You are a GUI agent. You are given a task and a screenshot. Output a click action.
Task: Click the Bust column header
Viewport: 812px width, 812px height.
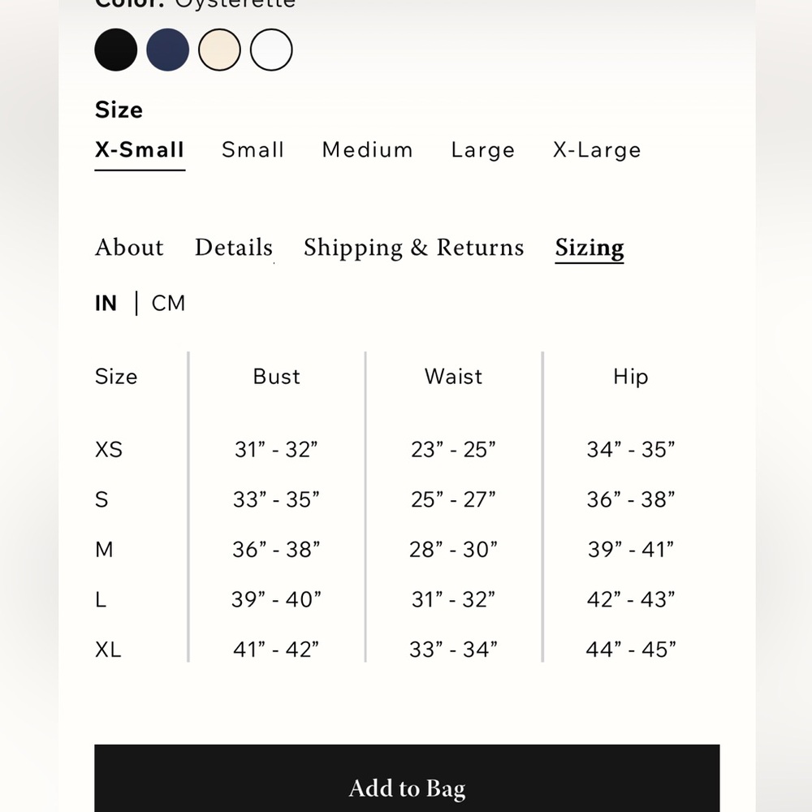click(x=277, y=377)
